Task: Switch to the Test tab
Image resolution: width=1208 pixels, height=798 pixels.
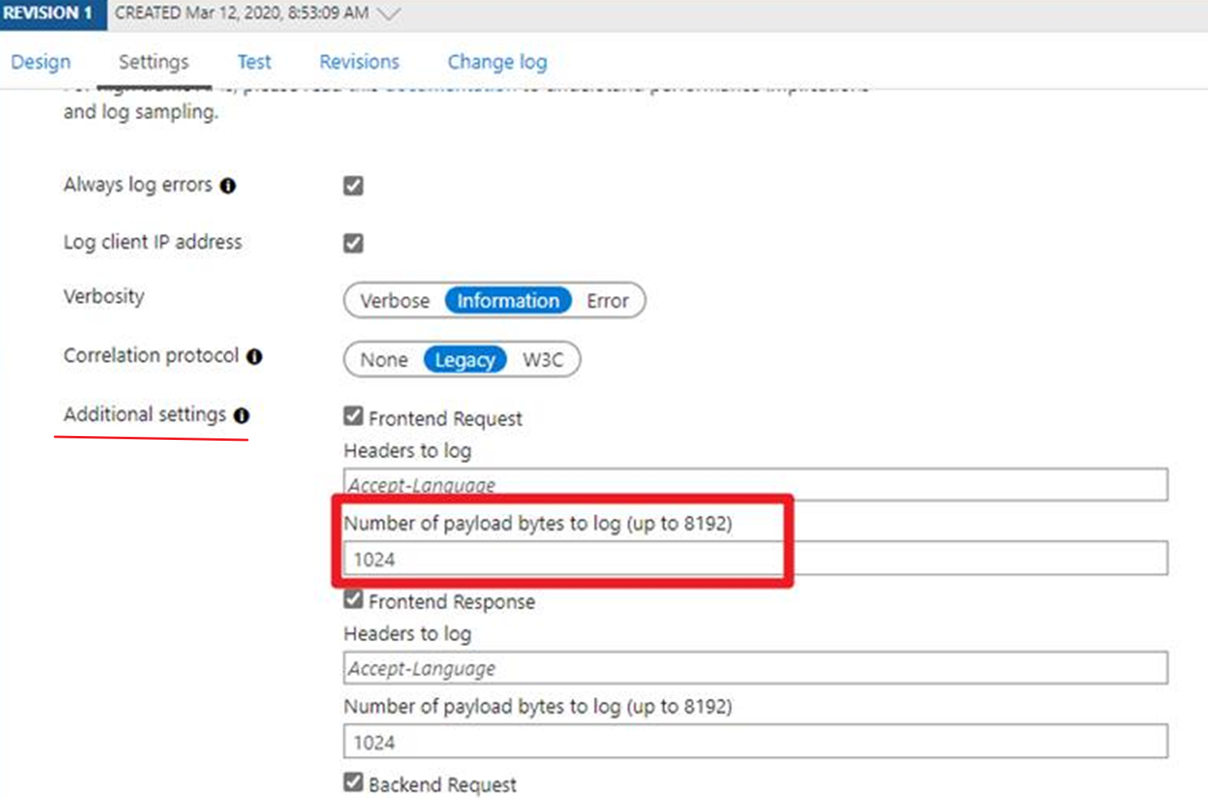Action: [254, 62]
